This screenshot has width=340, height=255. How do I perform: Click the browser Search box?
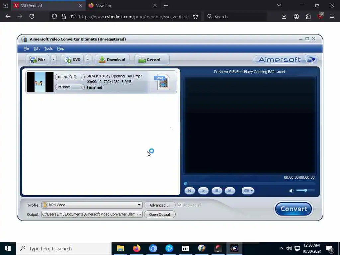(235, 17)
